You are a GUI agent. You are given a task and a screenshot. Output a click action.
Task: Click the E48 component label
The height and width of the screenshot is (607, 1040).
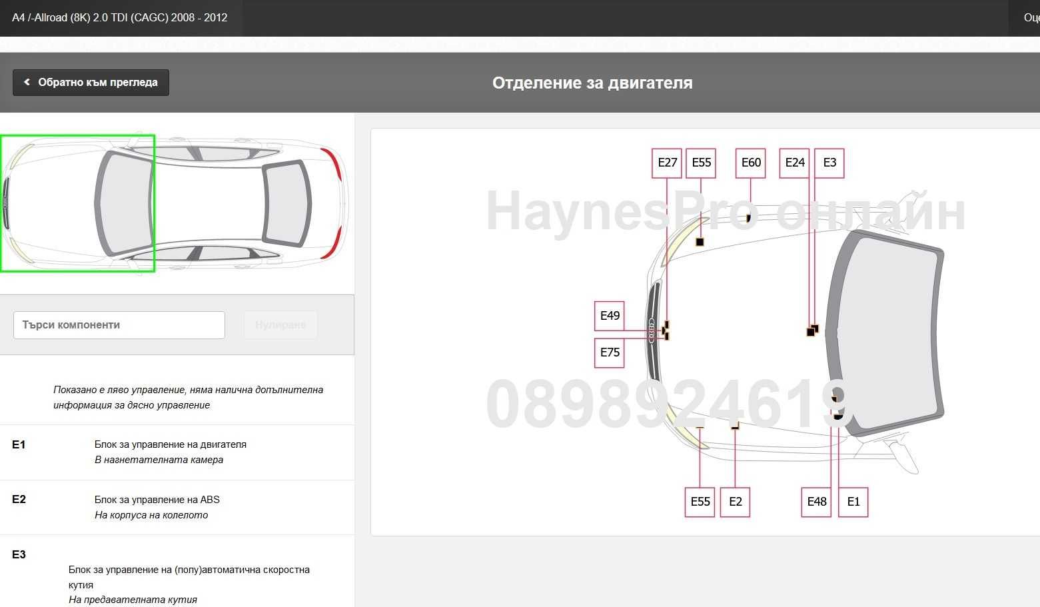816,502
